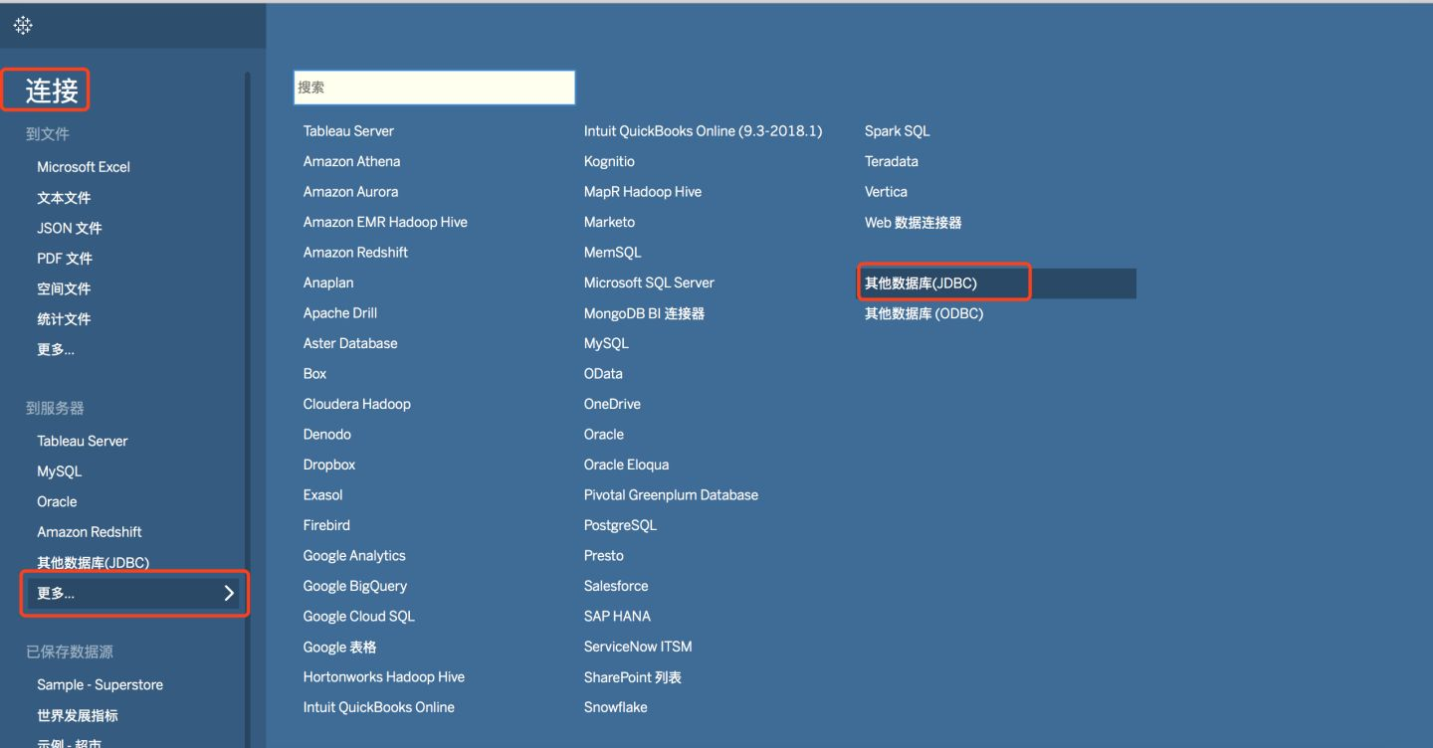Image resolution: width=1433 pixels, height=748 pixels.
Task: Choose Google 表格 connector
Action: click(x=340, y=647)
